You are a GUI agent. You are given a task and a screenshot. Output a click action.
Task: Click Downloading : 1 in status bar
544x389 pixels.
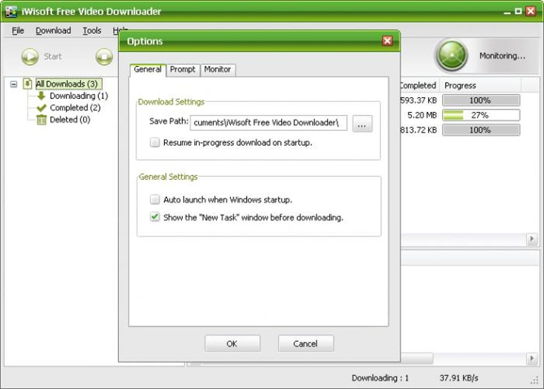pyautogui.click(x=380, y=378)
